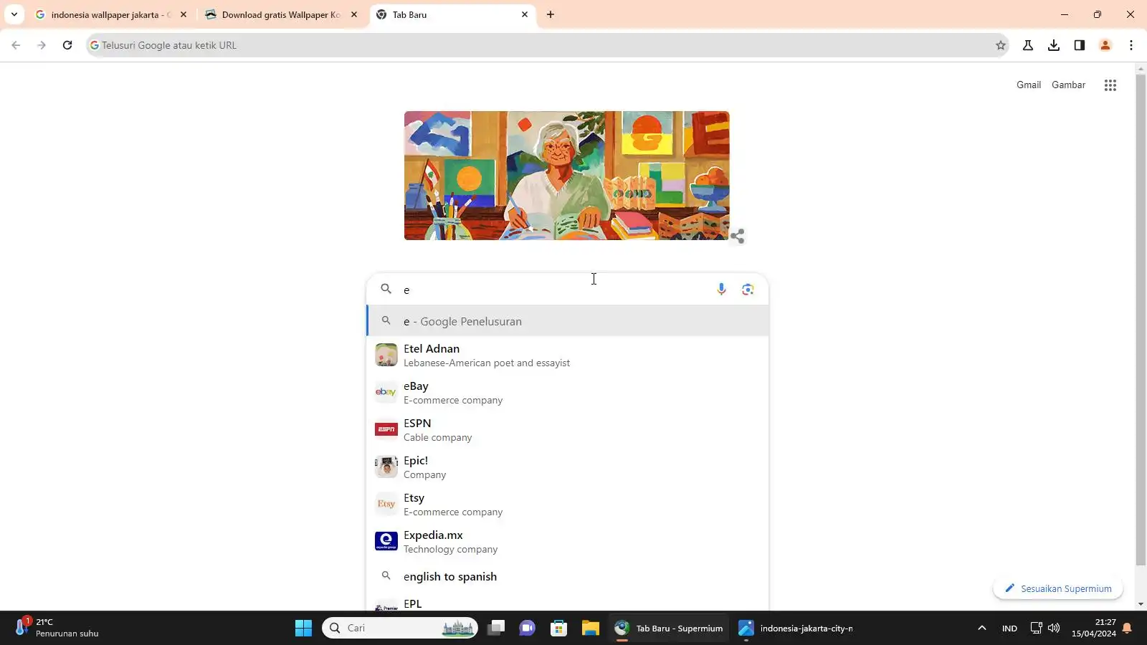Choose 'english to spanish' suggestion
This screenshot has width=1147, height=645.
click(x=567, y=576)
